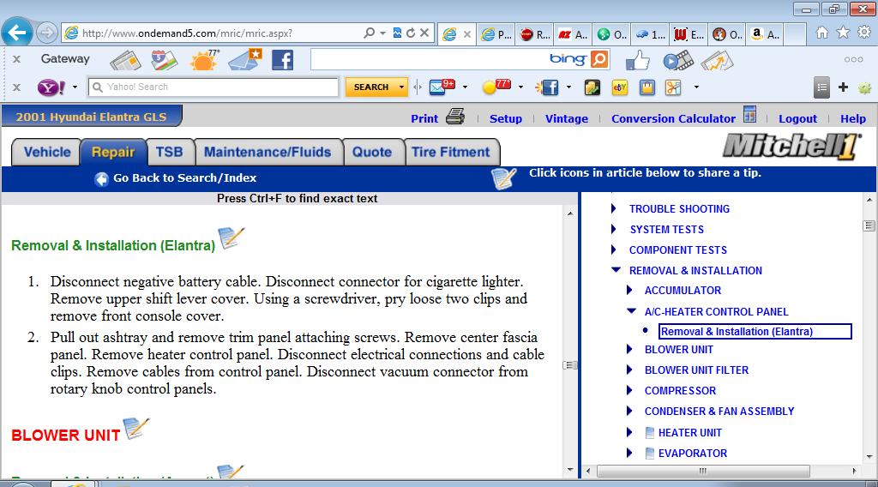Click the browser address bar URL

(x=187, y=33)
